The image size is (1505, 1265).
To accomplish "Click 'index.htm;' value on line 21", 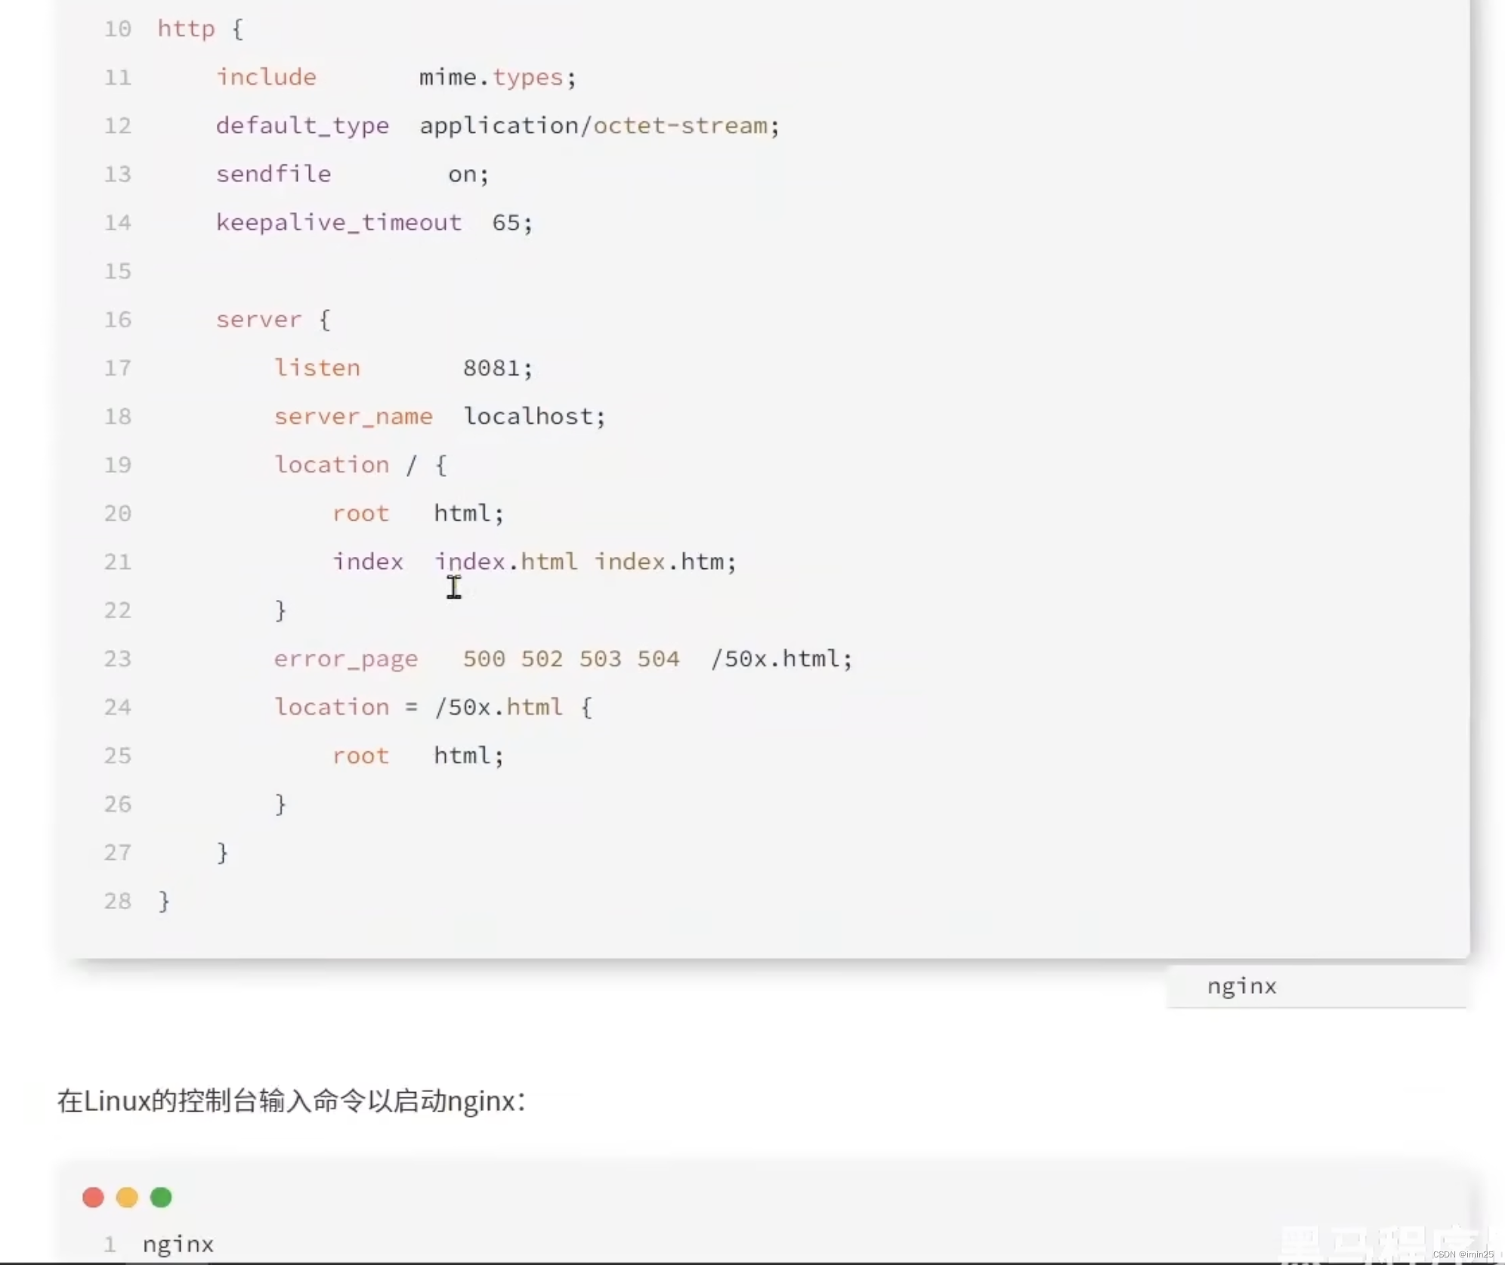I will [x=665, y=561].
